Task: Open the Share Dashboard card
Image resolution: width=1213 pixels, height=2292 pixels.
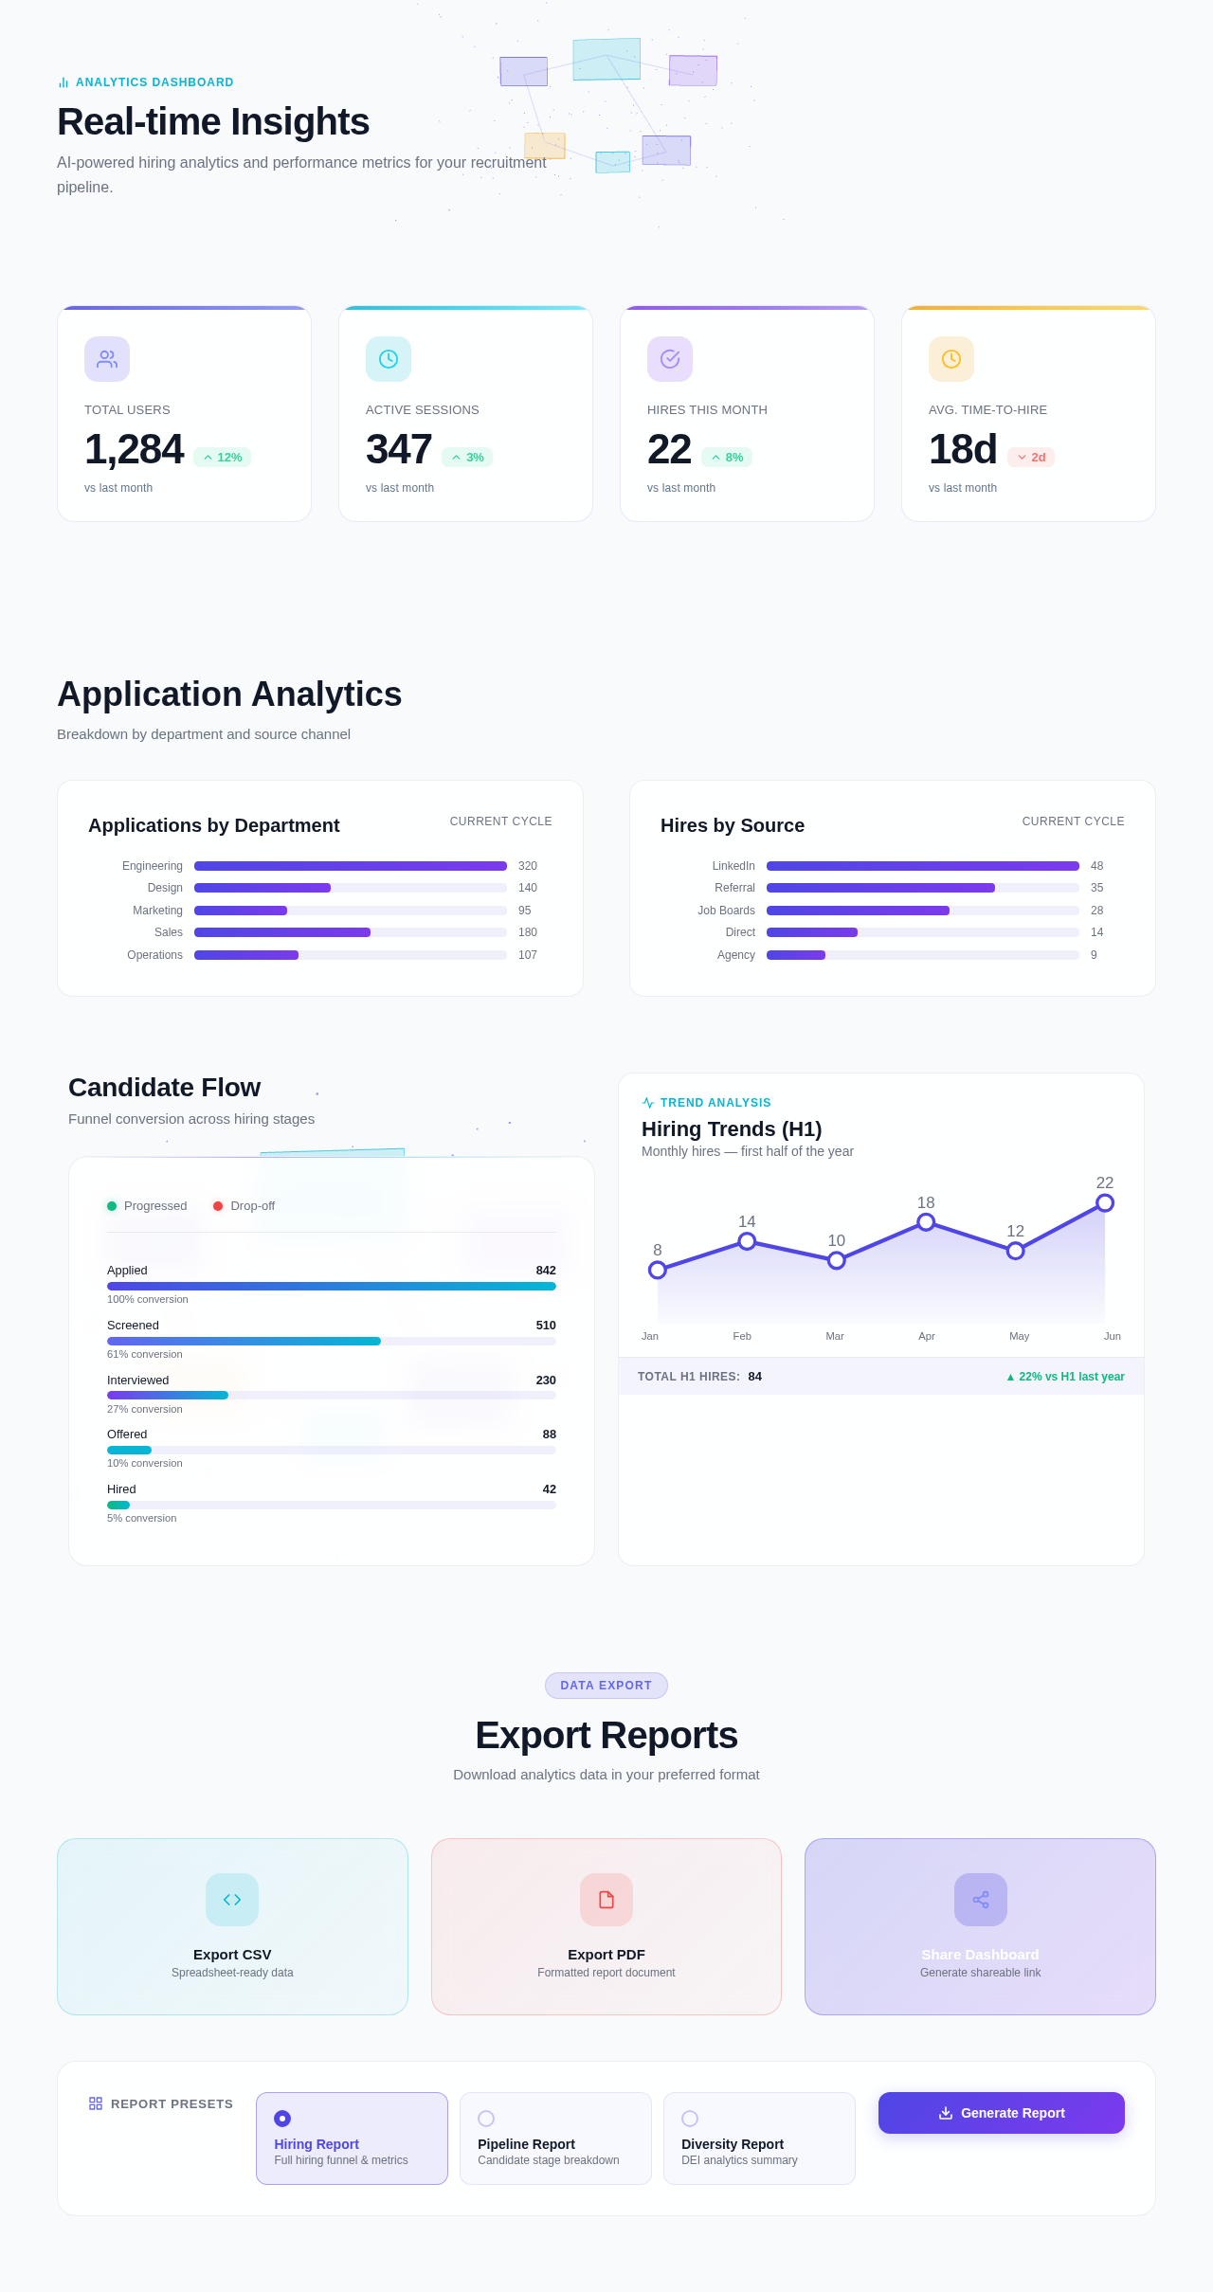Action: [x=981, y=1926]
